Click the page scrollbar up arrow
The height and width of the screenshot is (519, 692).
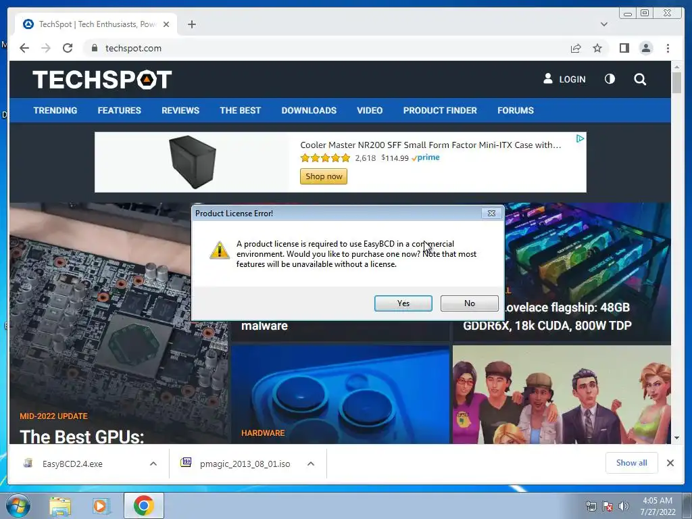(x=676, y=67)
